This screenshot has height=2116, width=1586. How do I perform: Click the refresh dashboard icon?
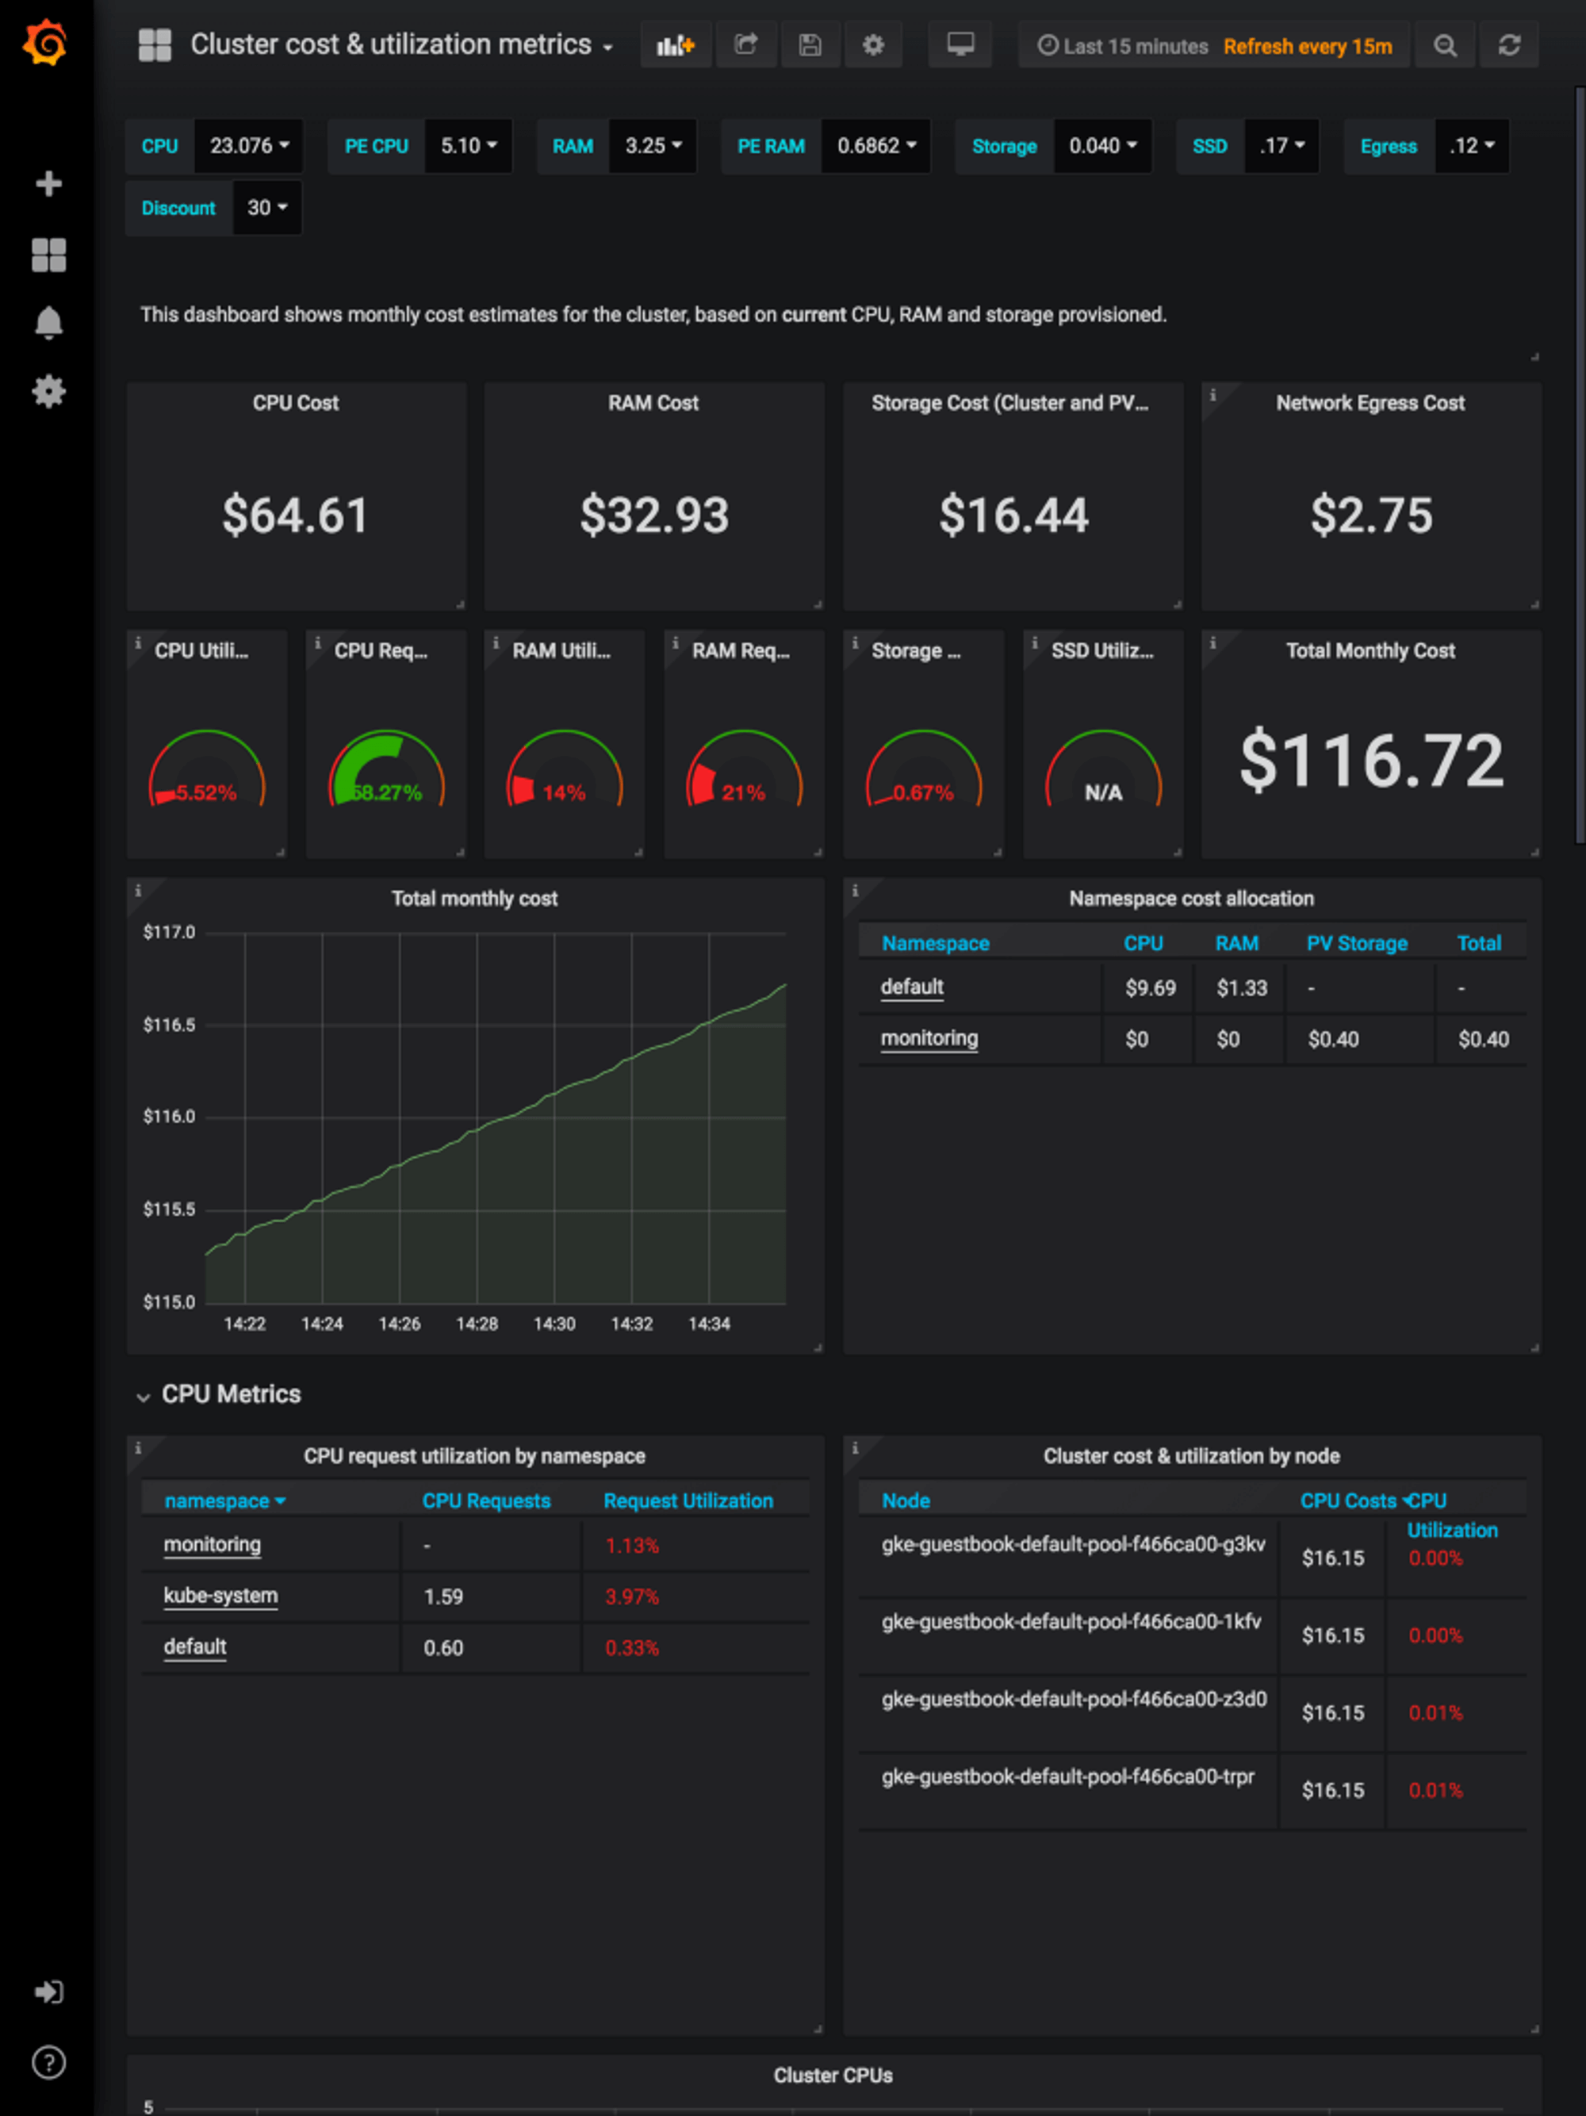click(1509, 44)
